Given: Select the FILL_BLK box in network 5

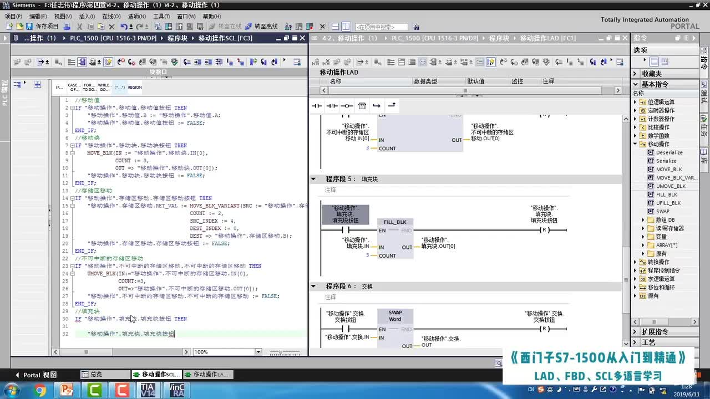Looking at the screenshot, I should click(x=395, y=238).
